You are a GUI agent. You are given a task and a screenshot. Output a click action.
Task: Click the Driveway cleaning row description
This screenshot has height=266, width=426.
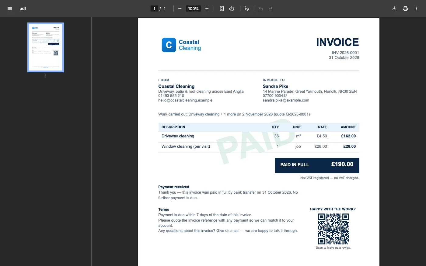(178, 136)
